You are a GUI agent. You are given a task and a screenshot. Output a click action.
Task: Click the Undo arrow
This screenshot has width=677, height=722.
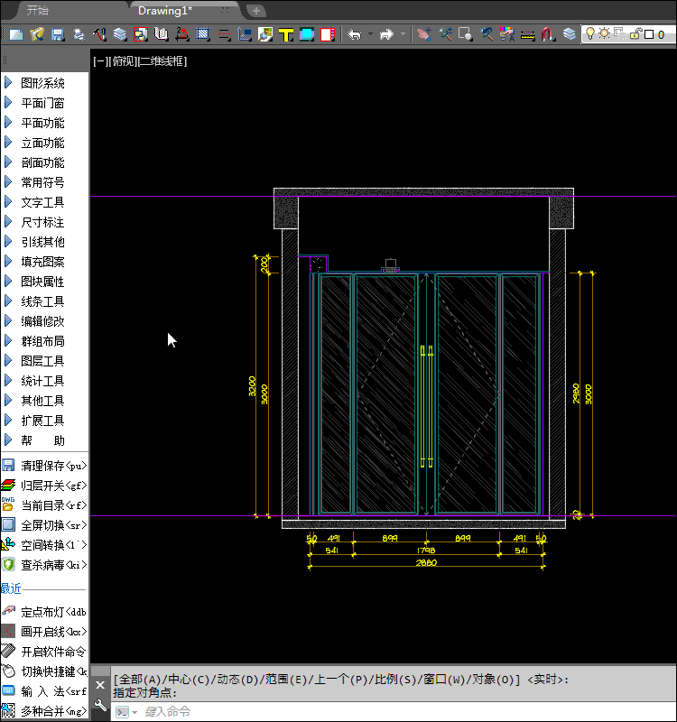pos(355,34)
